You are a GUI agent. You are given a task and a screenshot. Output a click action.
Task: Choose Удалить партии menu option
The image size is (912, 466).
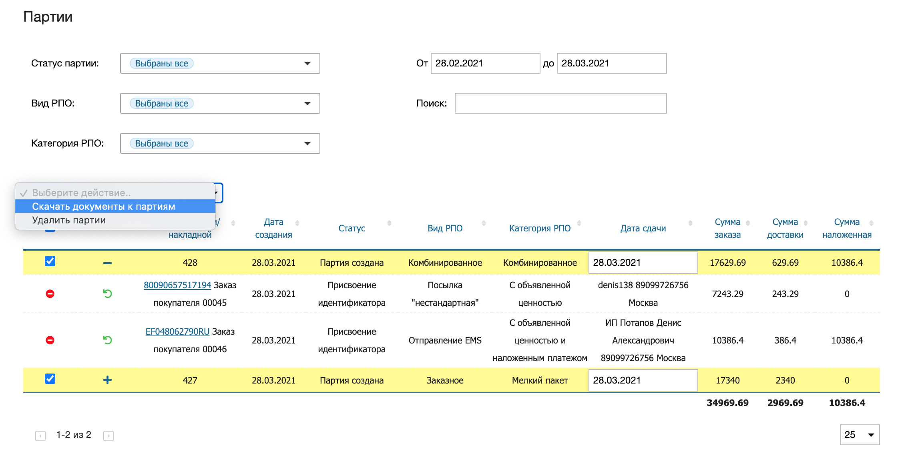point(69,220)
